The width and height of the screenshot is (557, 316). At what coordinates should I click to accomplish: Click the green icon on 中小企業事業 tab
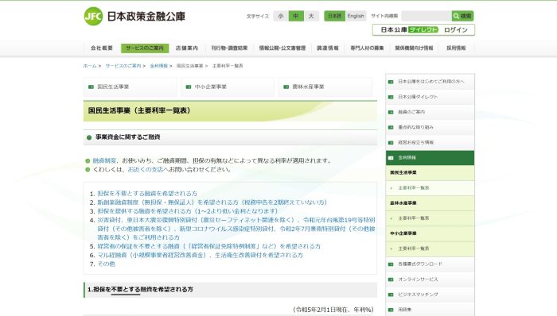coord(189,87)
